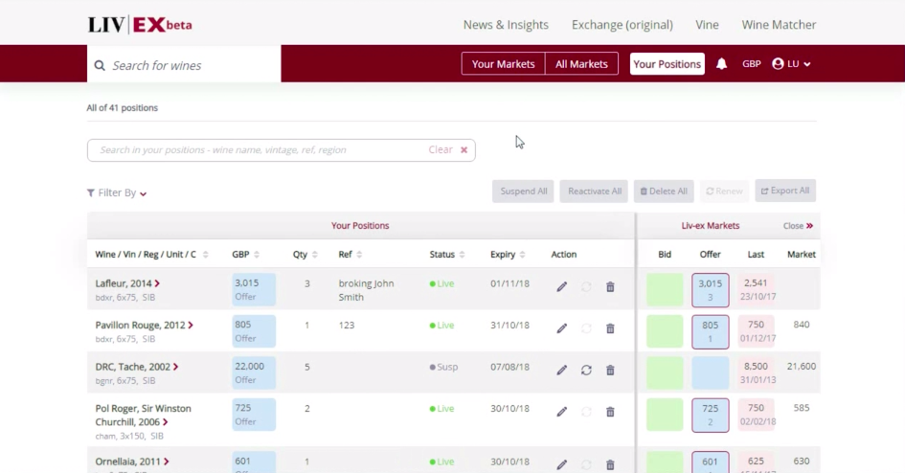Open Lafleur, 2014 wine link
905x473 pixels.
127,283
